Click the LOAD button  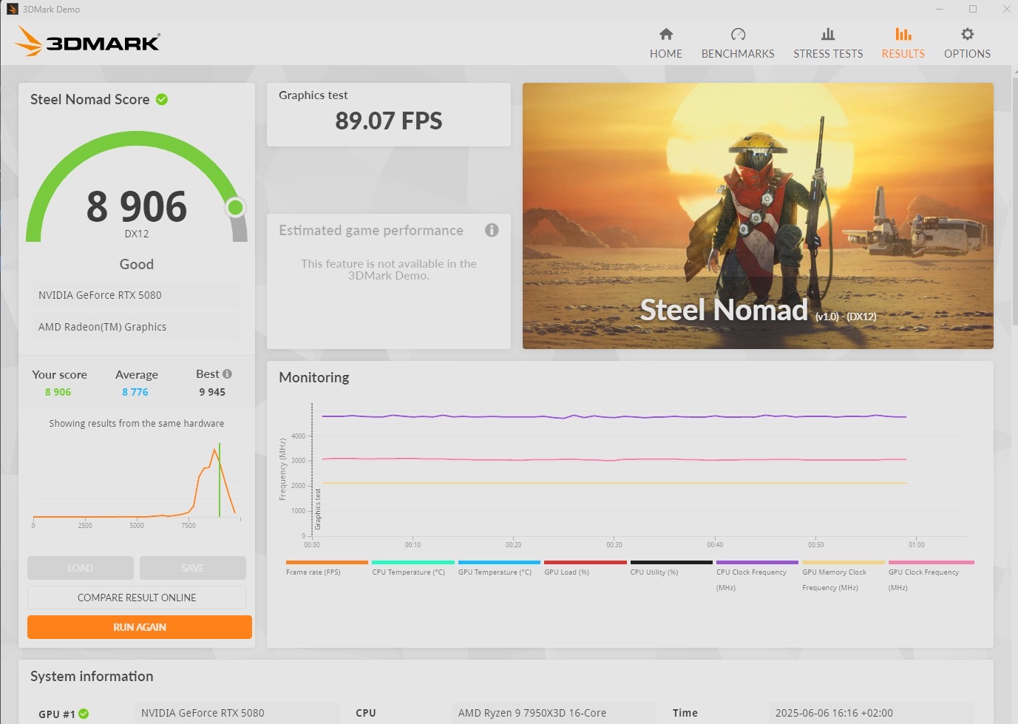click(x=81, y=568)
